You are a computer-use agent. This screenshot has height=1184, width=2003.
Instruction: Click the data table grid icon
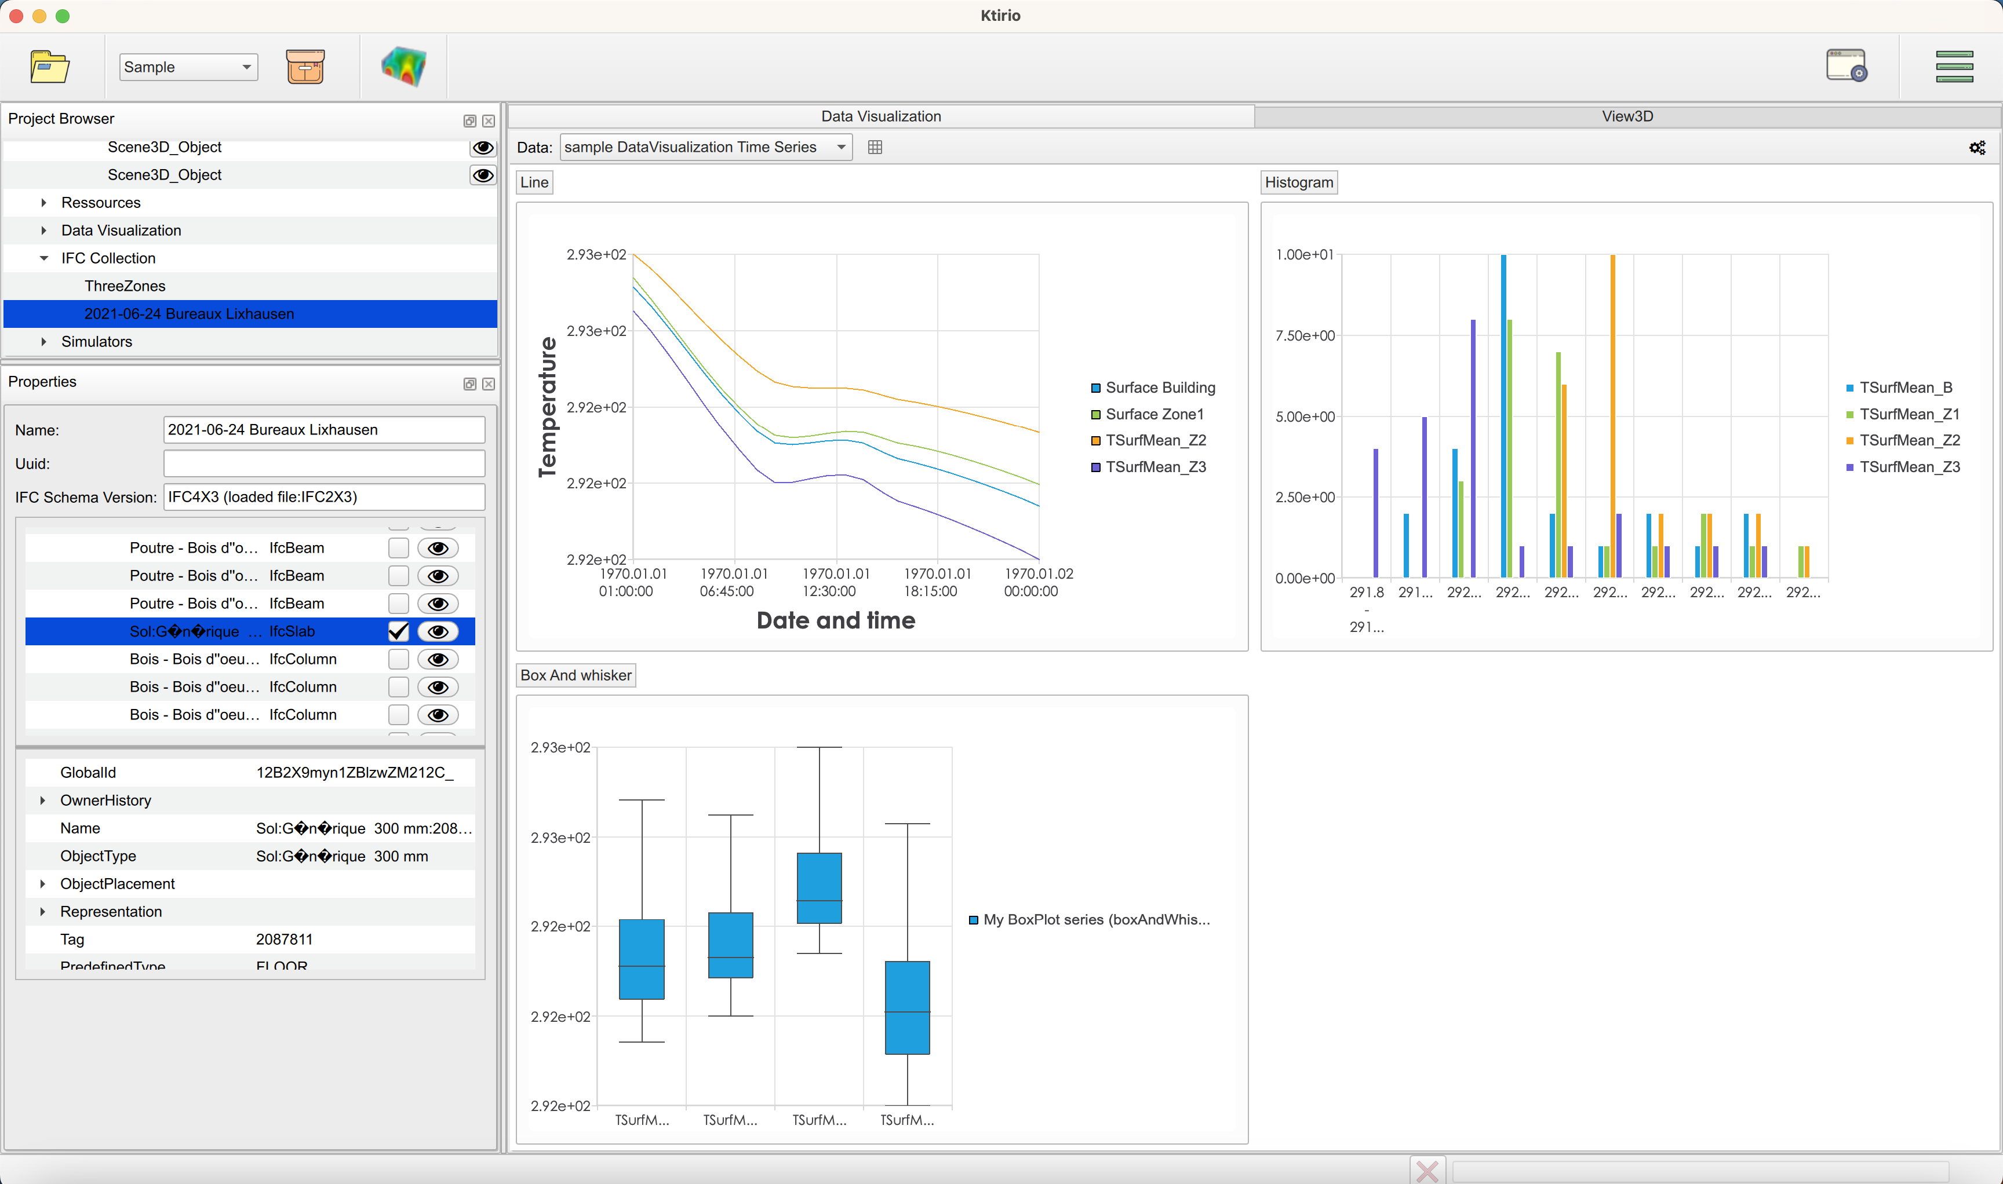(x=875, y=147)
